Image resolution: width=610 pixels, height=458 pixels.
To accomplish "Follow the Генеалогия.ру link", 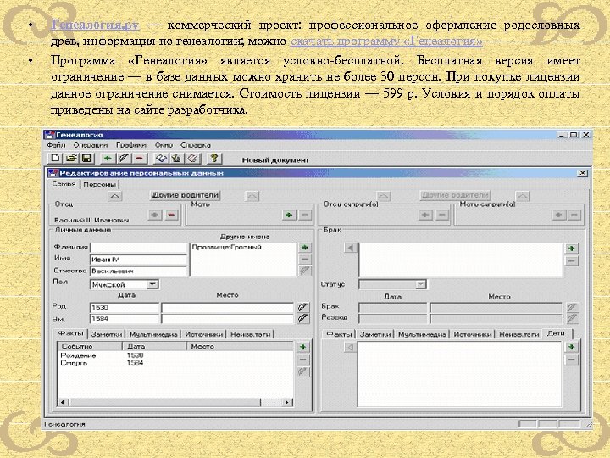I will (x=95, y=25).
